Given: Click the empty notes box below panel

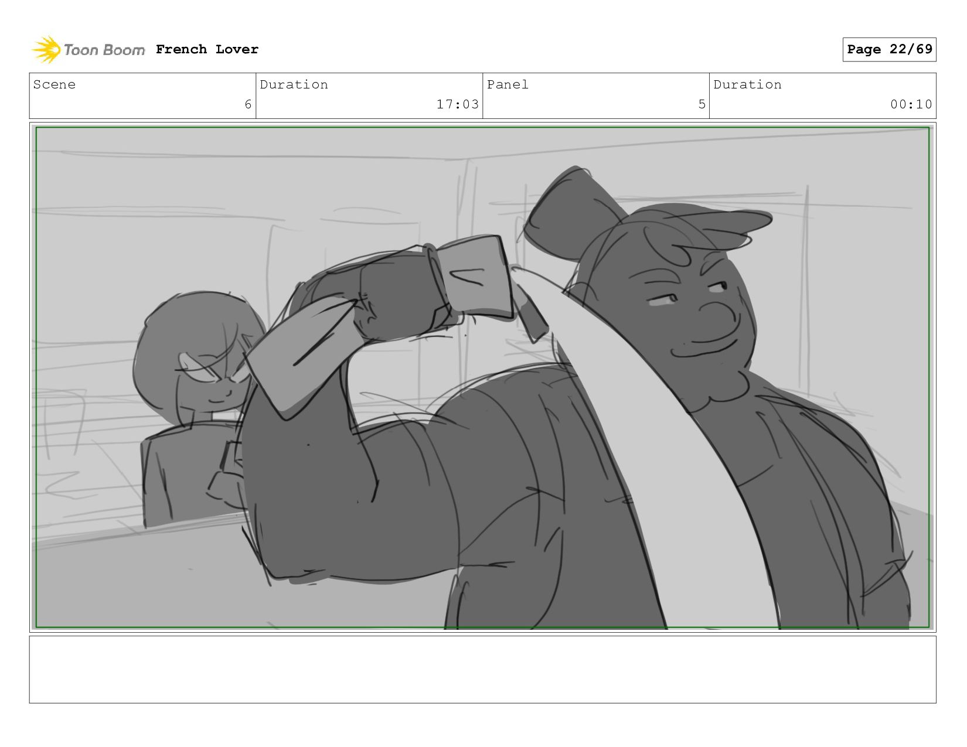Looking at the screenshot, I should tap(482, 669).
